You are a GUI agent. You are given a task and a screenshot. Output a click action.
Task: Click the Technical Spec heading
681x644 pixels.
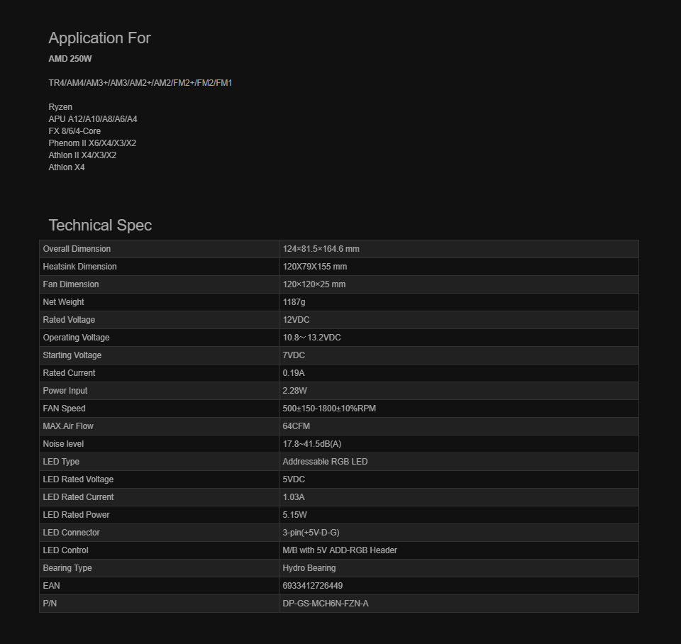[100, 226]
